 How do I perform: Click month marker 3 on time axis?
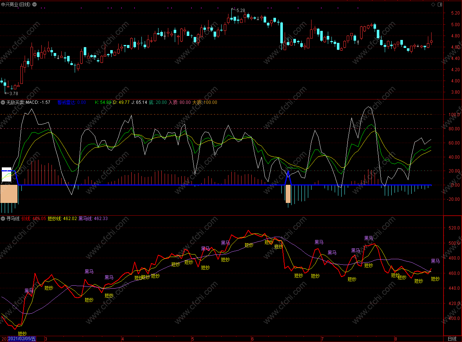point(46,339)
